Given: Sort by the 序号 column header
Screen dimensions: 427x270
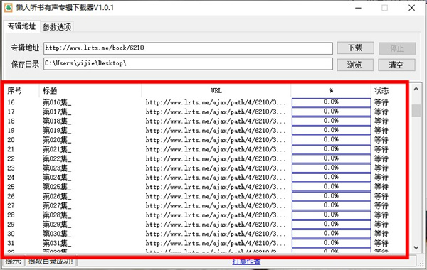Looking at the screenshot, I should 22,90.
